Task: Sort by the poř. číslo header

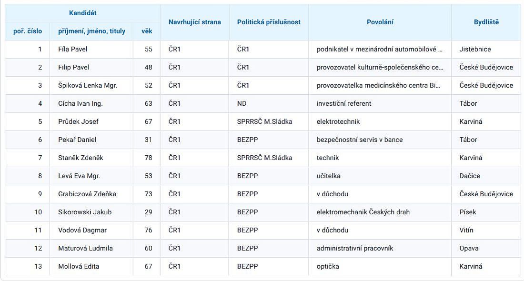Action: pos(28,31)
